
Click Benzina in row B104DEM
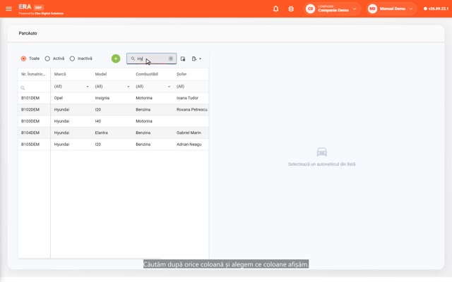(x=143, y=133)
